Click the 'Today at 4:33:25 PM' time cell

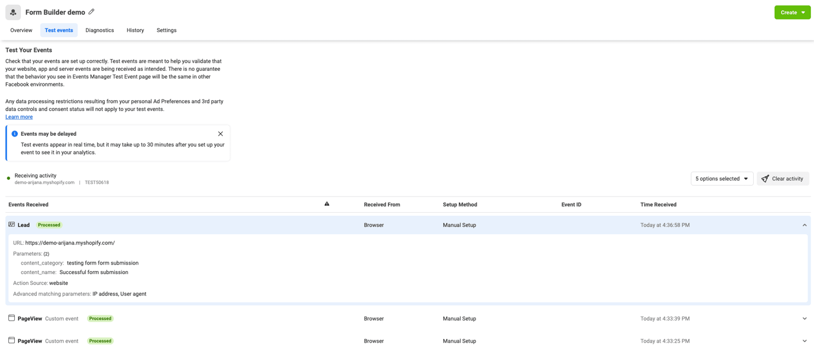[x=665, y=341]
